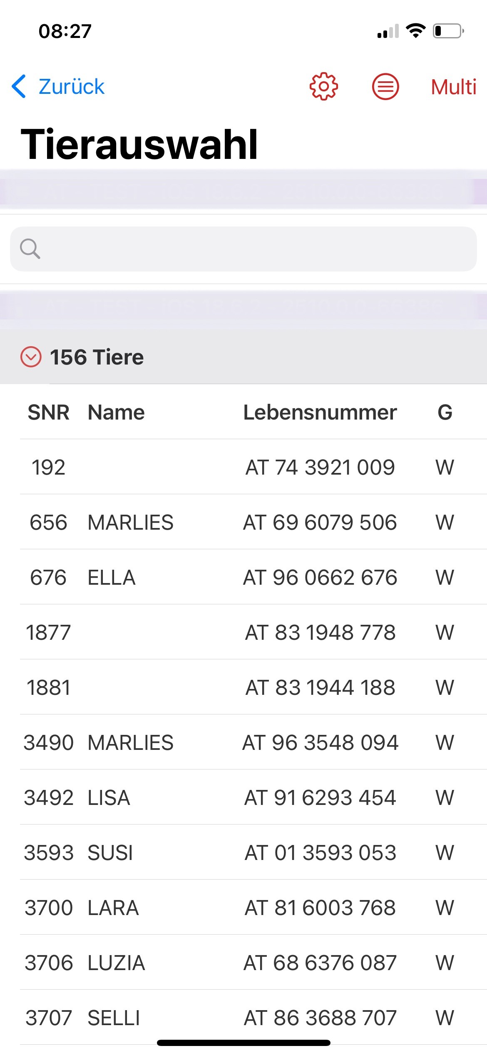Tap the magnifying glass search icon
Viewport: 487px width, 1056px height.
click(x=30, y=249)
